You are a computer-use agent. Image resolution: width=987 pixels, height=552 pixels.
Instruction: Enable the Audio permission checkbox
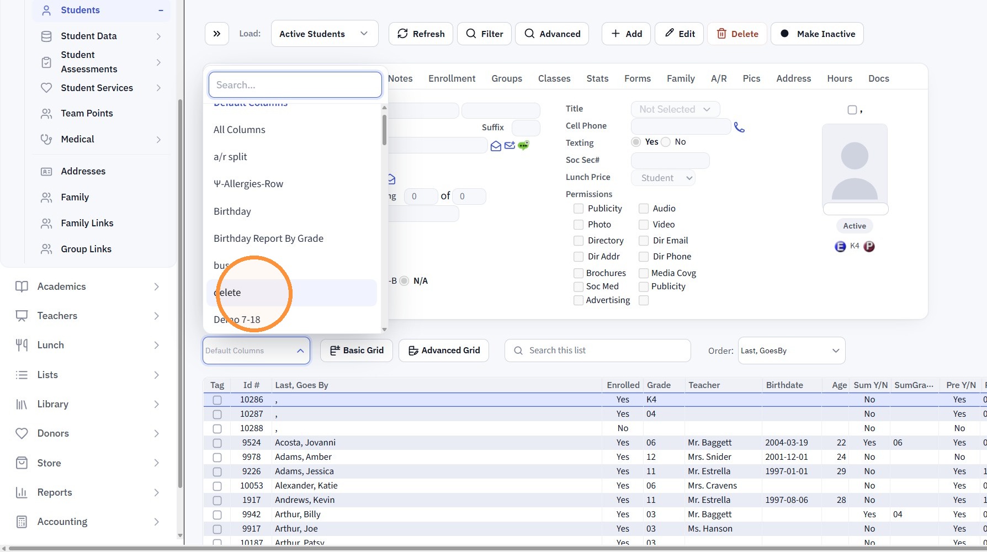tap(644, 209)
